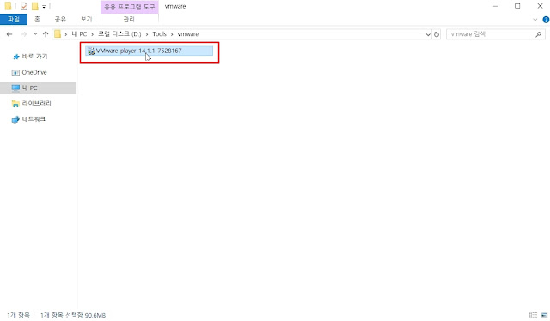Go back with the left arrow button
This screenshot has height=321, width=550.
click(x=9, y=34)
